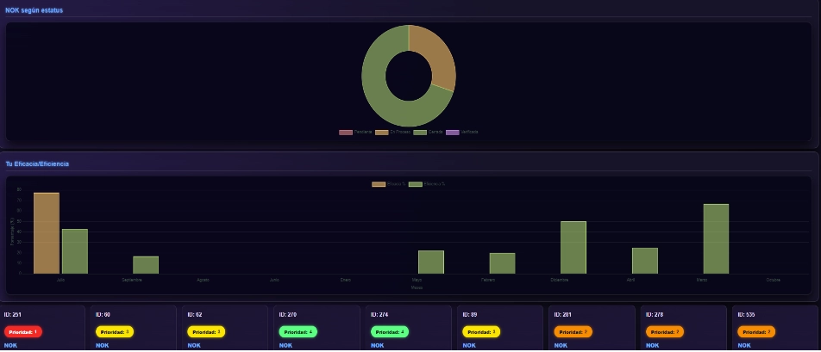
Task: Open the NOK link on card ID 60
Action: (102, 345)
